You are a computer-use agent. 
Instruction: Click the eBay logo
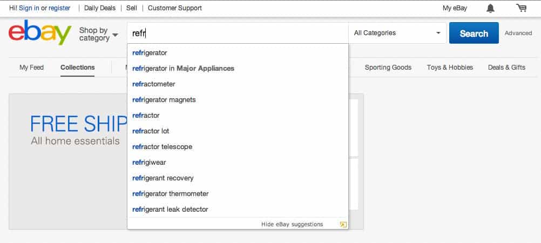tap(40, 32)
